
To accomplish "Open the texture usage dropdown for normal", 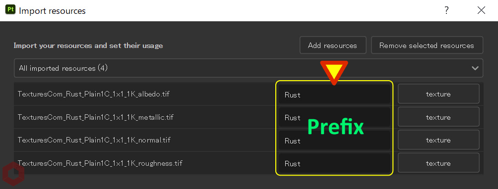I will tap(438, 140).
